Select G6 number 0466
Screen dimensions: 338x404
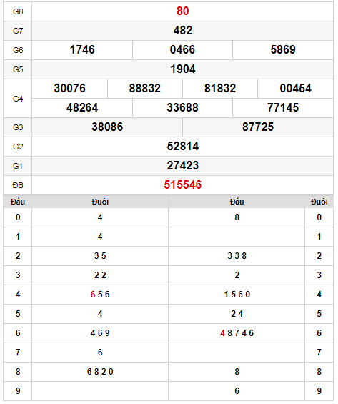[182, 50]
